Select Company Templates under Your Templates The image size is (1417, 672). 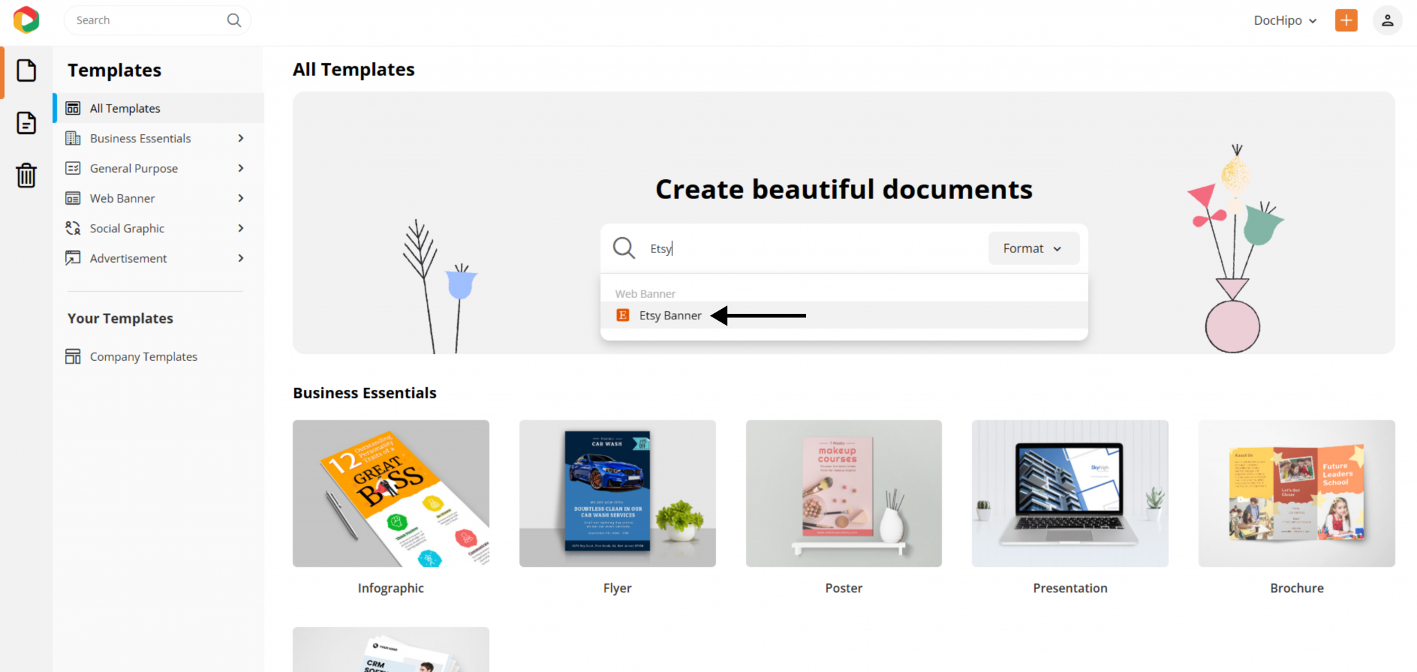click(x=143, y=356)
